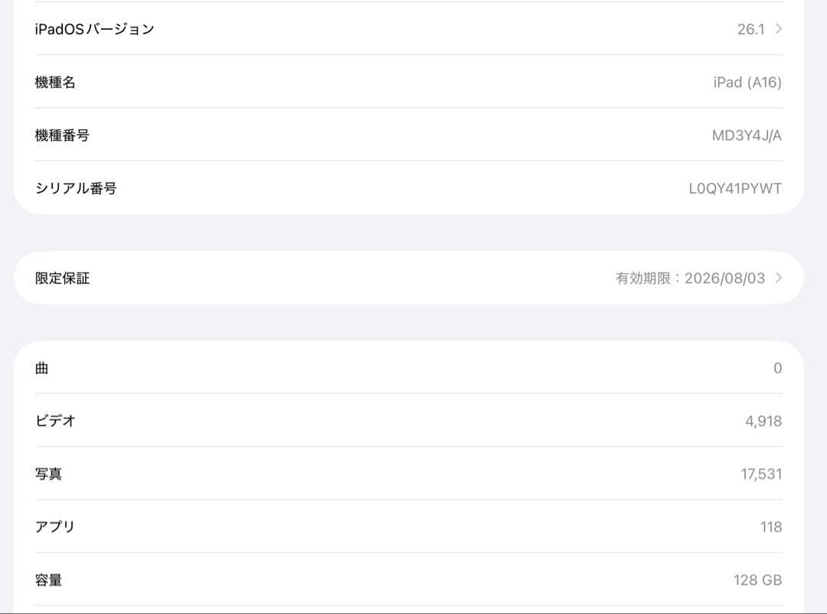Image resolution: width=827 pixels, height=614 pixels.
Task: Tap the song count 0 value
Action: coord(777,368)
